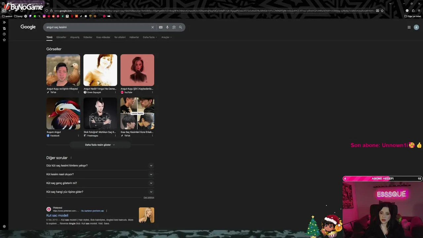Open the mandarin duck image thumbnail

tap(63, 113)
